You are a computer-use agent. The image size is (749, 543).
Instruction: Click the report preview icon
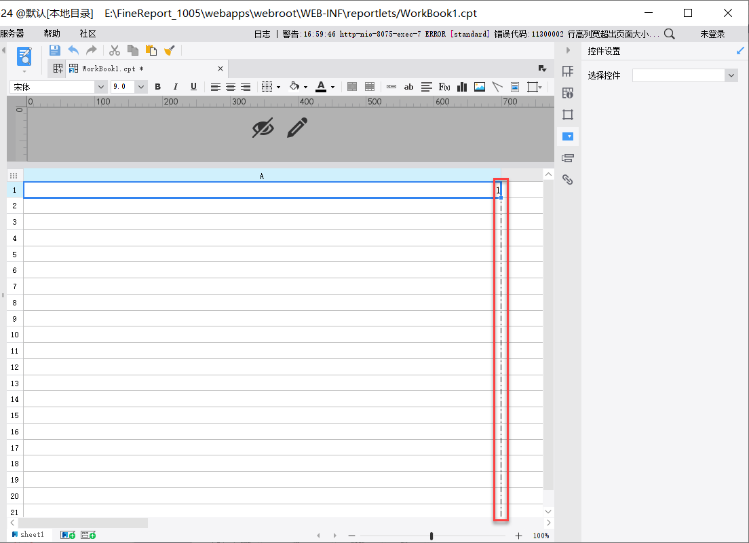coord(24,56)
